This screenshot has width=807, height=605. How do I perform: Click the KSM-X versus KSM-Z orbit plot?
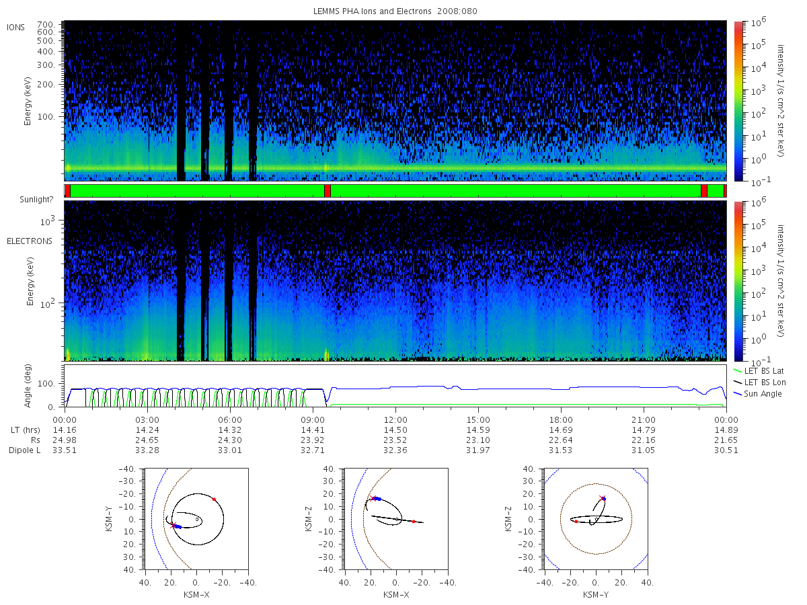(395, 518)
